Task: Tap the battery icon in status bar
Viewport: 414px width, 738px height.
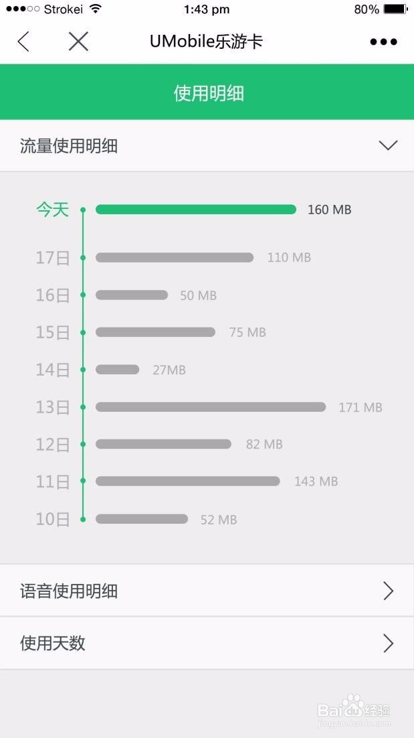Action: coord(396,9)
